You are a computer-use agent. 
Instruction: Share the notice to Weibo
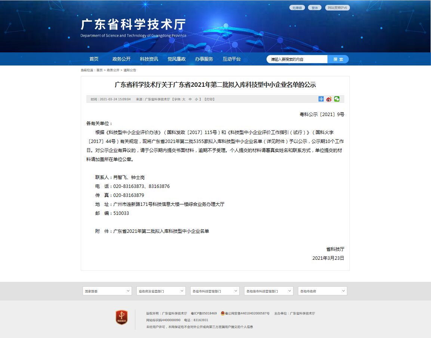[x=329, y=99]
